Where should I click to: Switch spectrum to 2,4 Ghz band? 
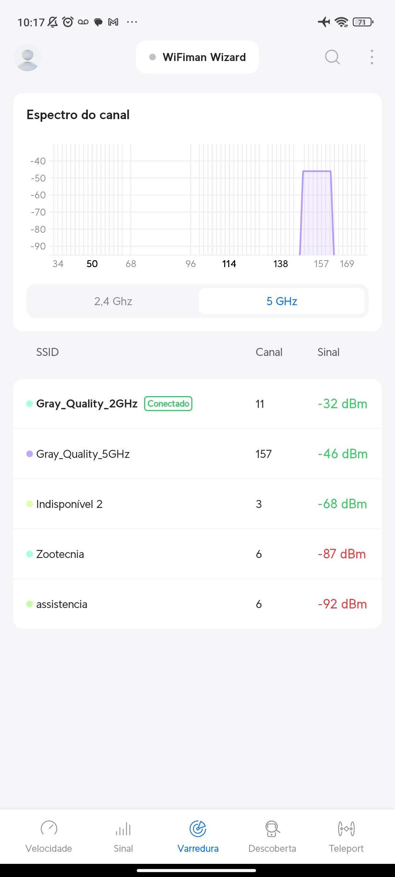pyautogui.click(x=113, y=301)
